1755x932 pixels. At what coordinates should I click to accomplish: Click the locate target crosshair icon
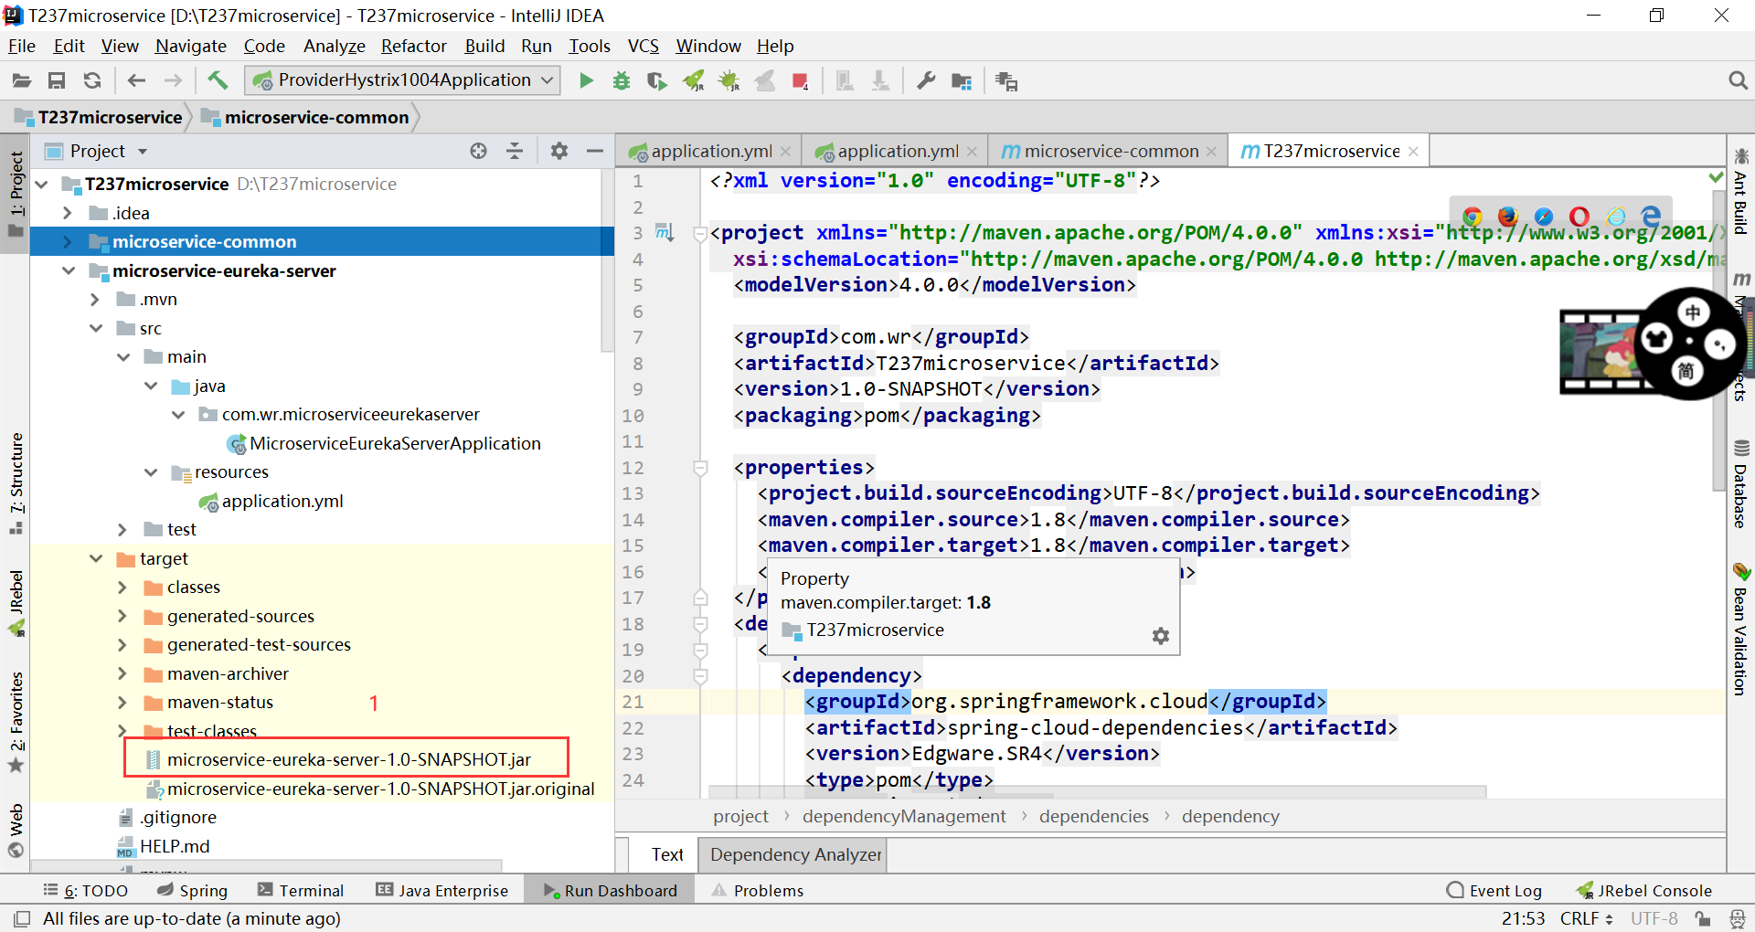click(x=478, y=151)
